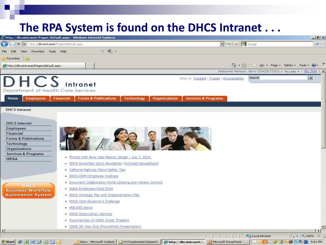This screenshot has height=245, width=326.
Task: Click the Footer skip link
Action: [215, 78]
